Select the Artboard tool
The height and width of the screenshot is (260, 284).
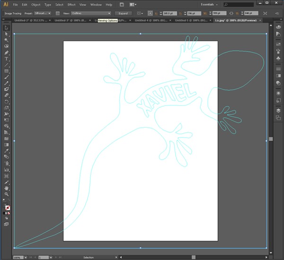[6, 176]
